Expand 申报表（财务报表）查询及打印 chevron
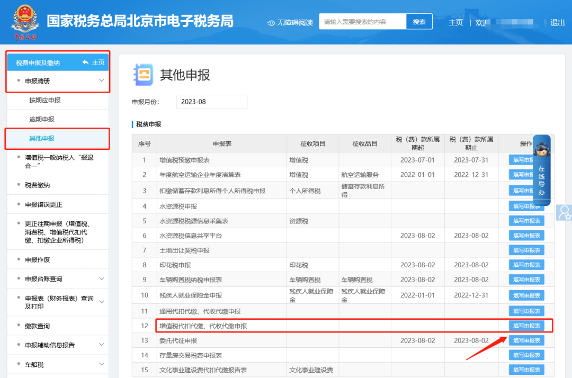Viewport: 572px width, 378px height. click(102, 302)
